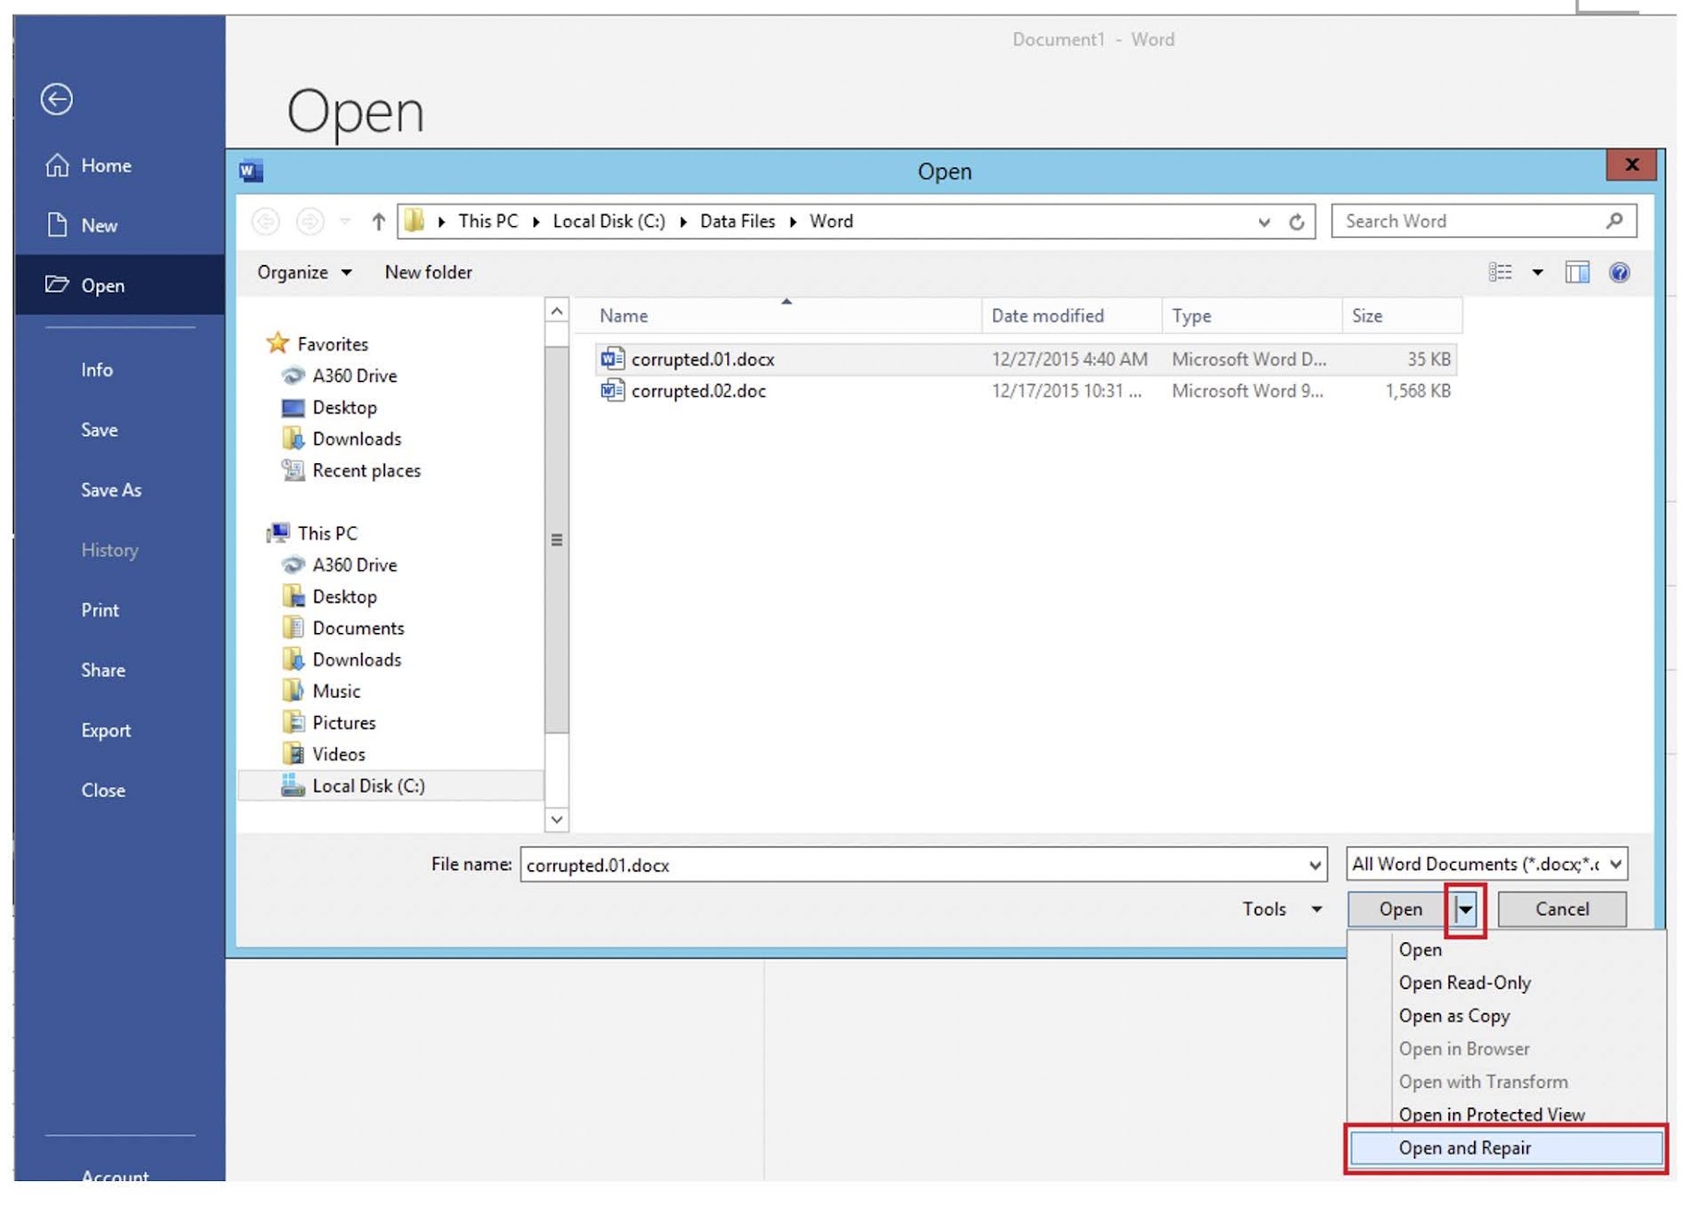Viewport: 1691px width, 1207px height.
Task: Sort files by Date modified column
Action: (x=1073, y=316)
